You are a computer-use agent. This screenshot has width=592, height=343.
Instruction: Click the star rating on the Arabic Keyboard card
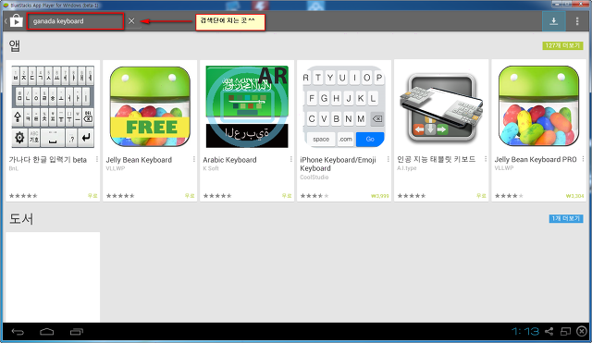click(x=217, y=196)
